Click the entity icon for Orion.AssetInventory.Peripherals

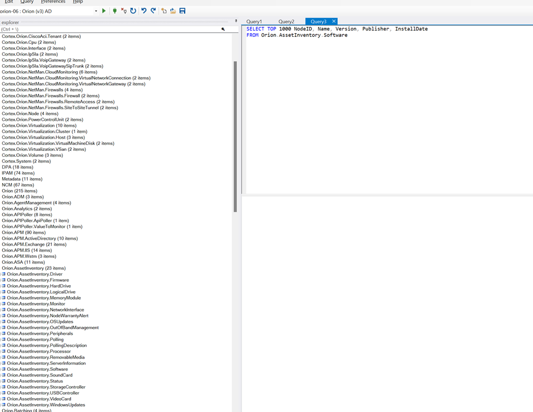tap(3, 333)
